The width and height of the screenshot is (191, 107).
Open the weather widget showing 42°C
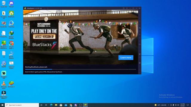[161, 105]
